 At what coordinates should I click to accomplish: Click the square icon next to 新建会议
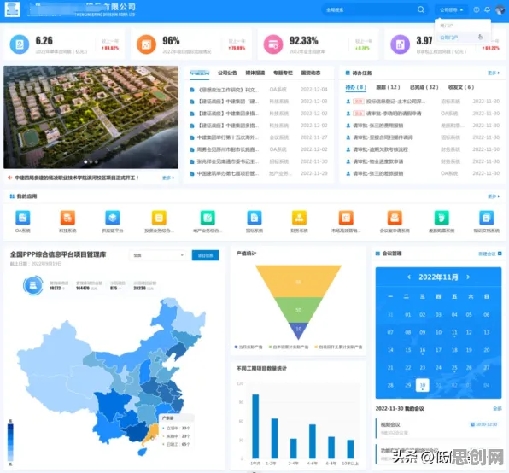click(x=500, y=254)
